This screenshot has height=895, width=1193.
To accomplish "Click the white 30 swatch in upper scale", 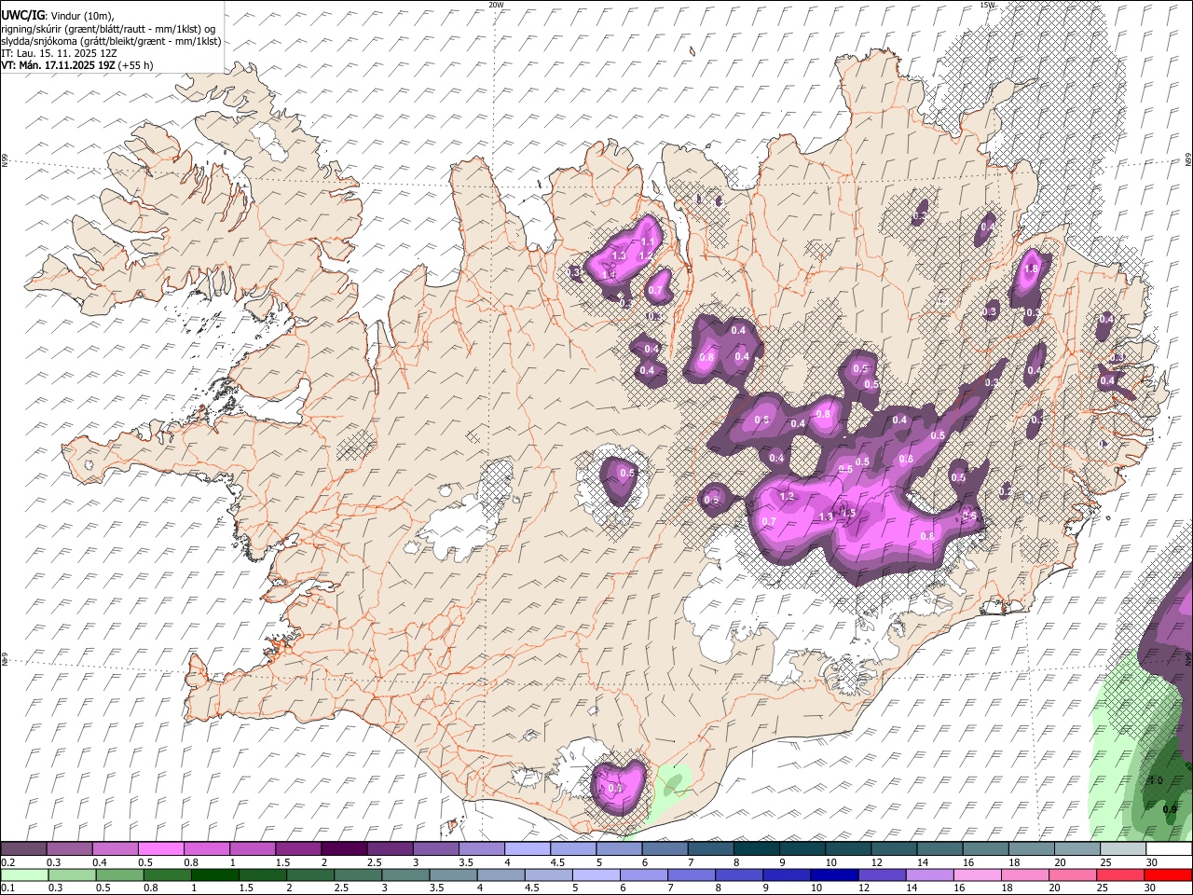I will [1169, 849].
